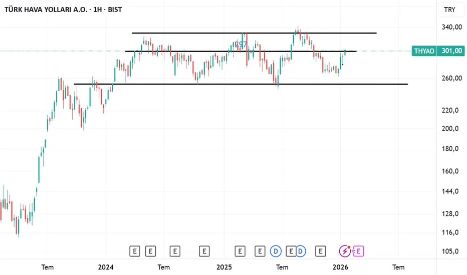Click the right blue dividend D marker
This screenshot has height=275, width=467.
[300, 251]
